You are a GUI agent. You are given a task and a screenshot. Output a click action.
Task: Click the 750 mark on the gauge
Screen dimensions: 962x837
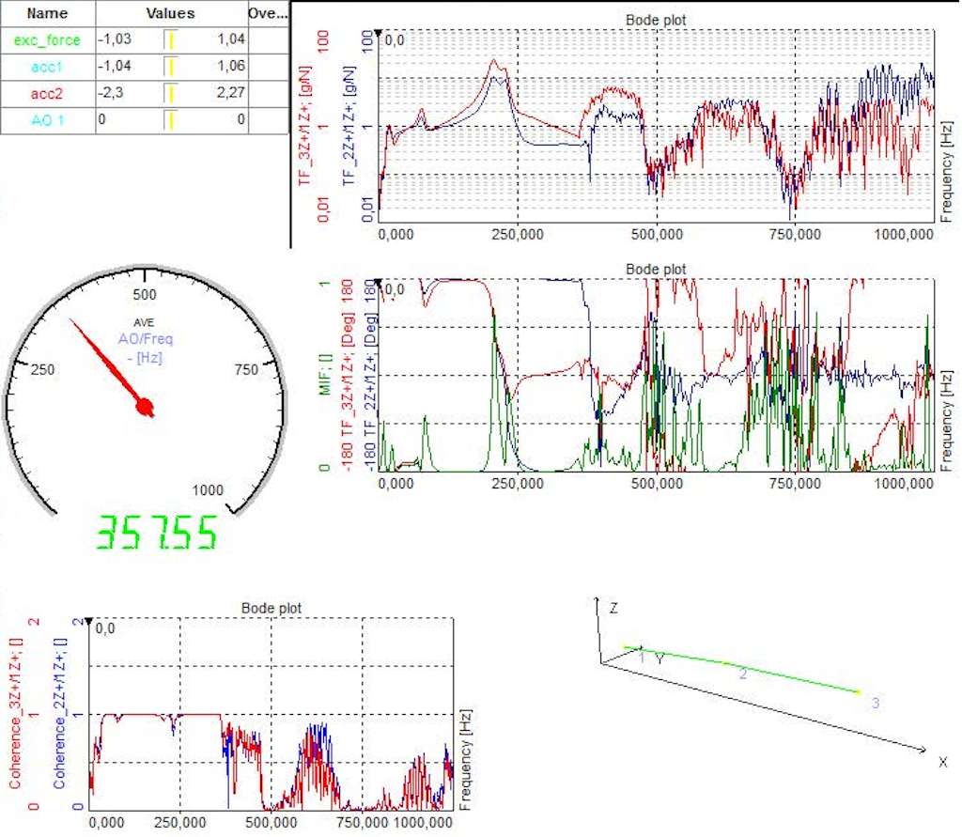[x=247, y=369]
